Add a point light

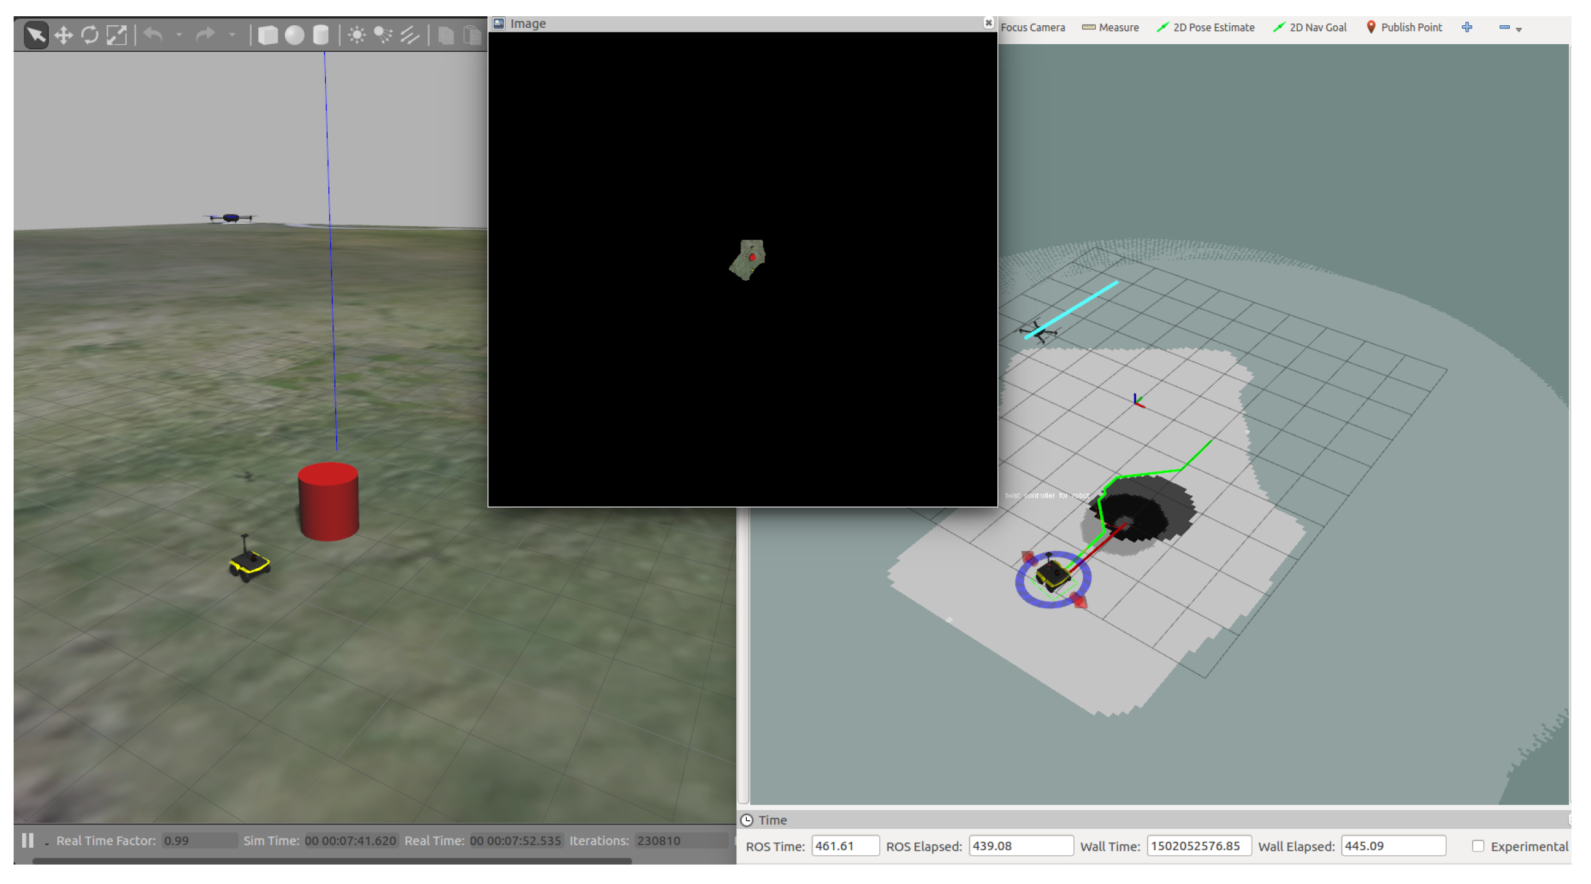pyautogui.click(x=356, y=34)
